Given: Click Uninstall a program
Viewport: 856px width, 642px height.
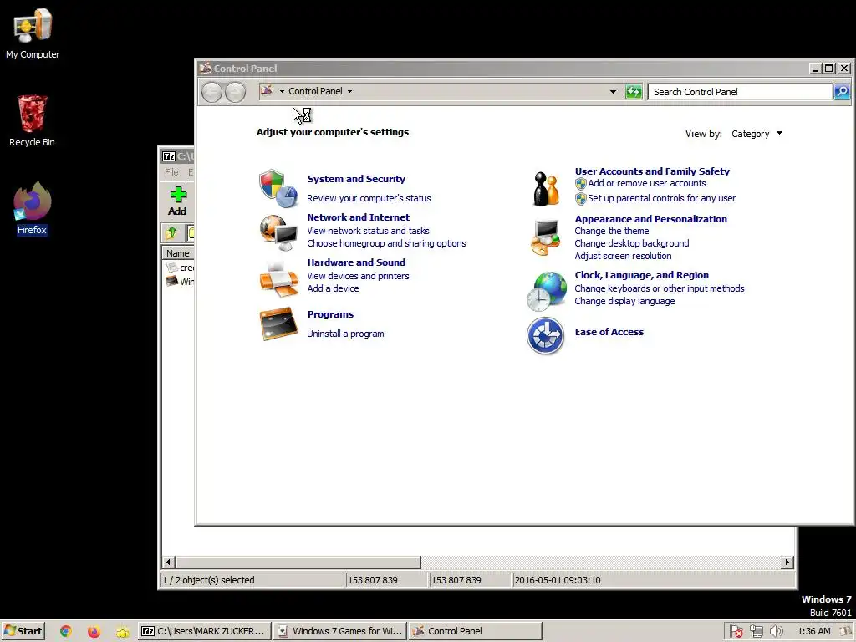Looking at the screenshot, I should coord(345,334).
